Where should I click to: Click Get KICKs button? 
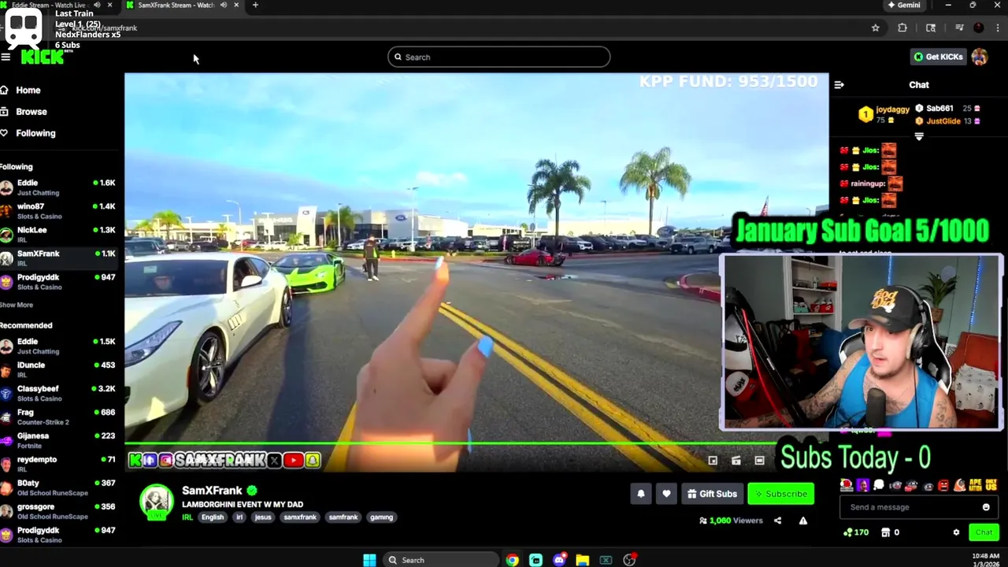pyautogui.click(x=938, y=57)
